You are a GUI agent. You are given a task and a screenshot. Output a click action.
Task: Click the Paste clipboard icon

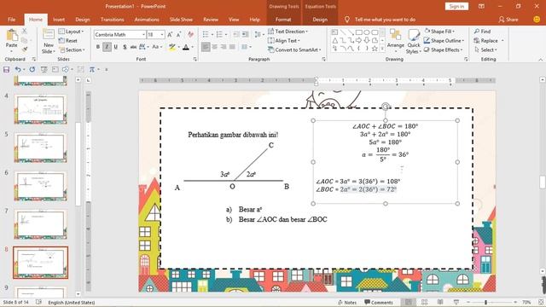11,36
